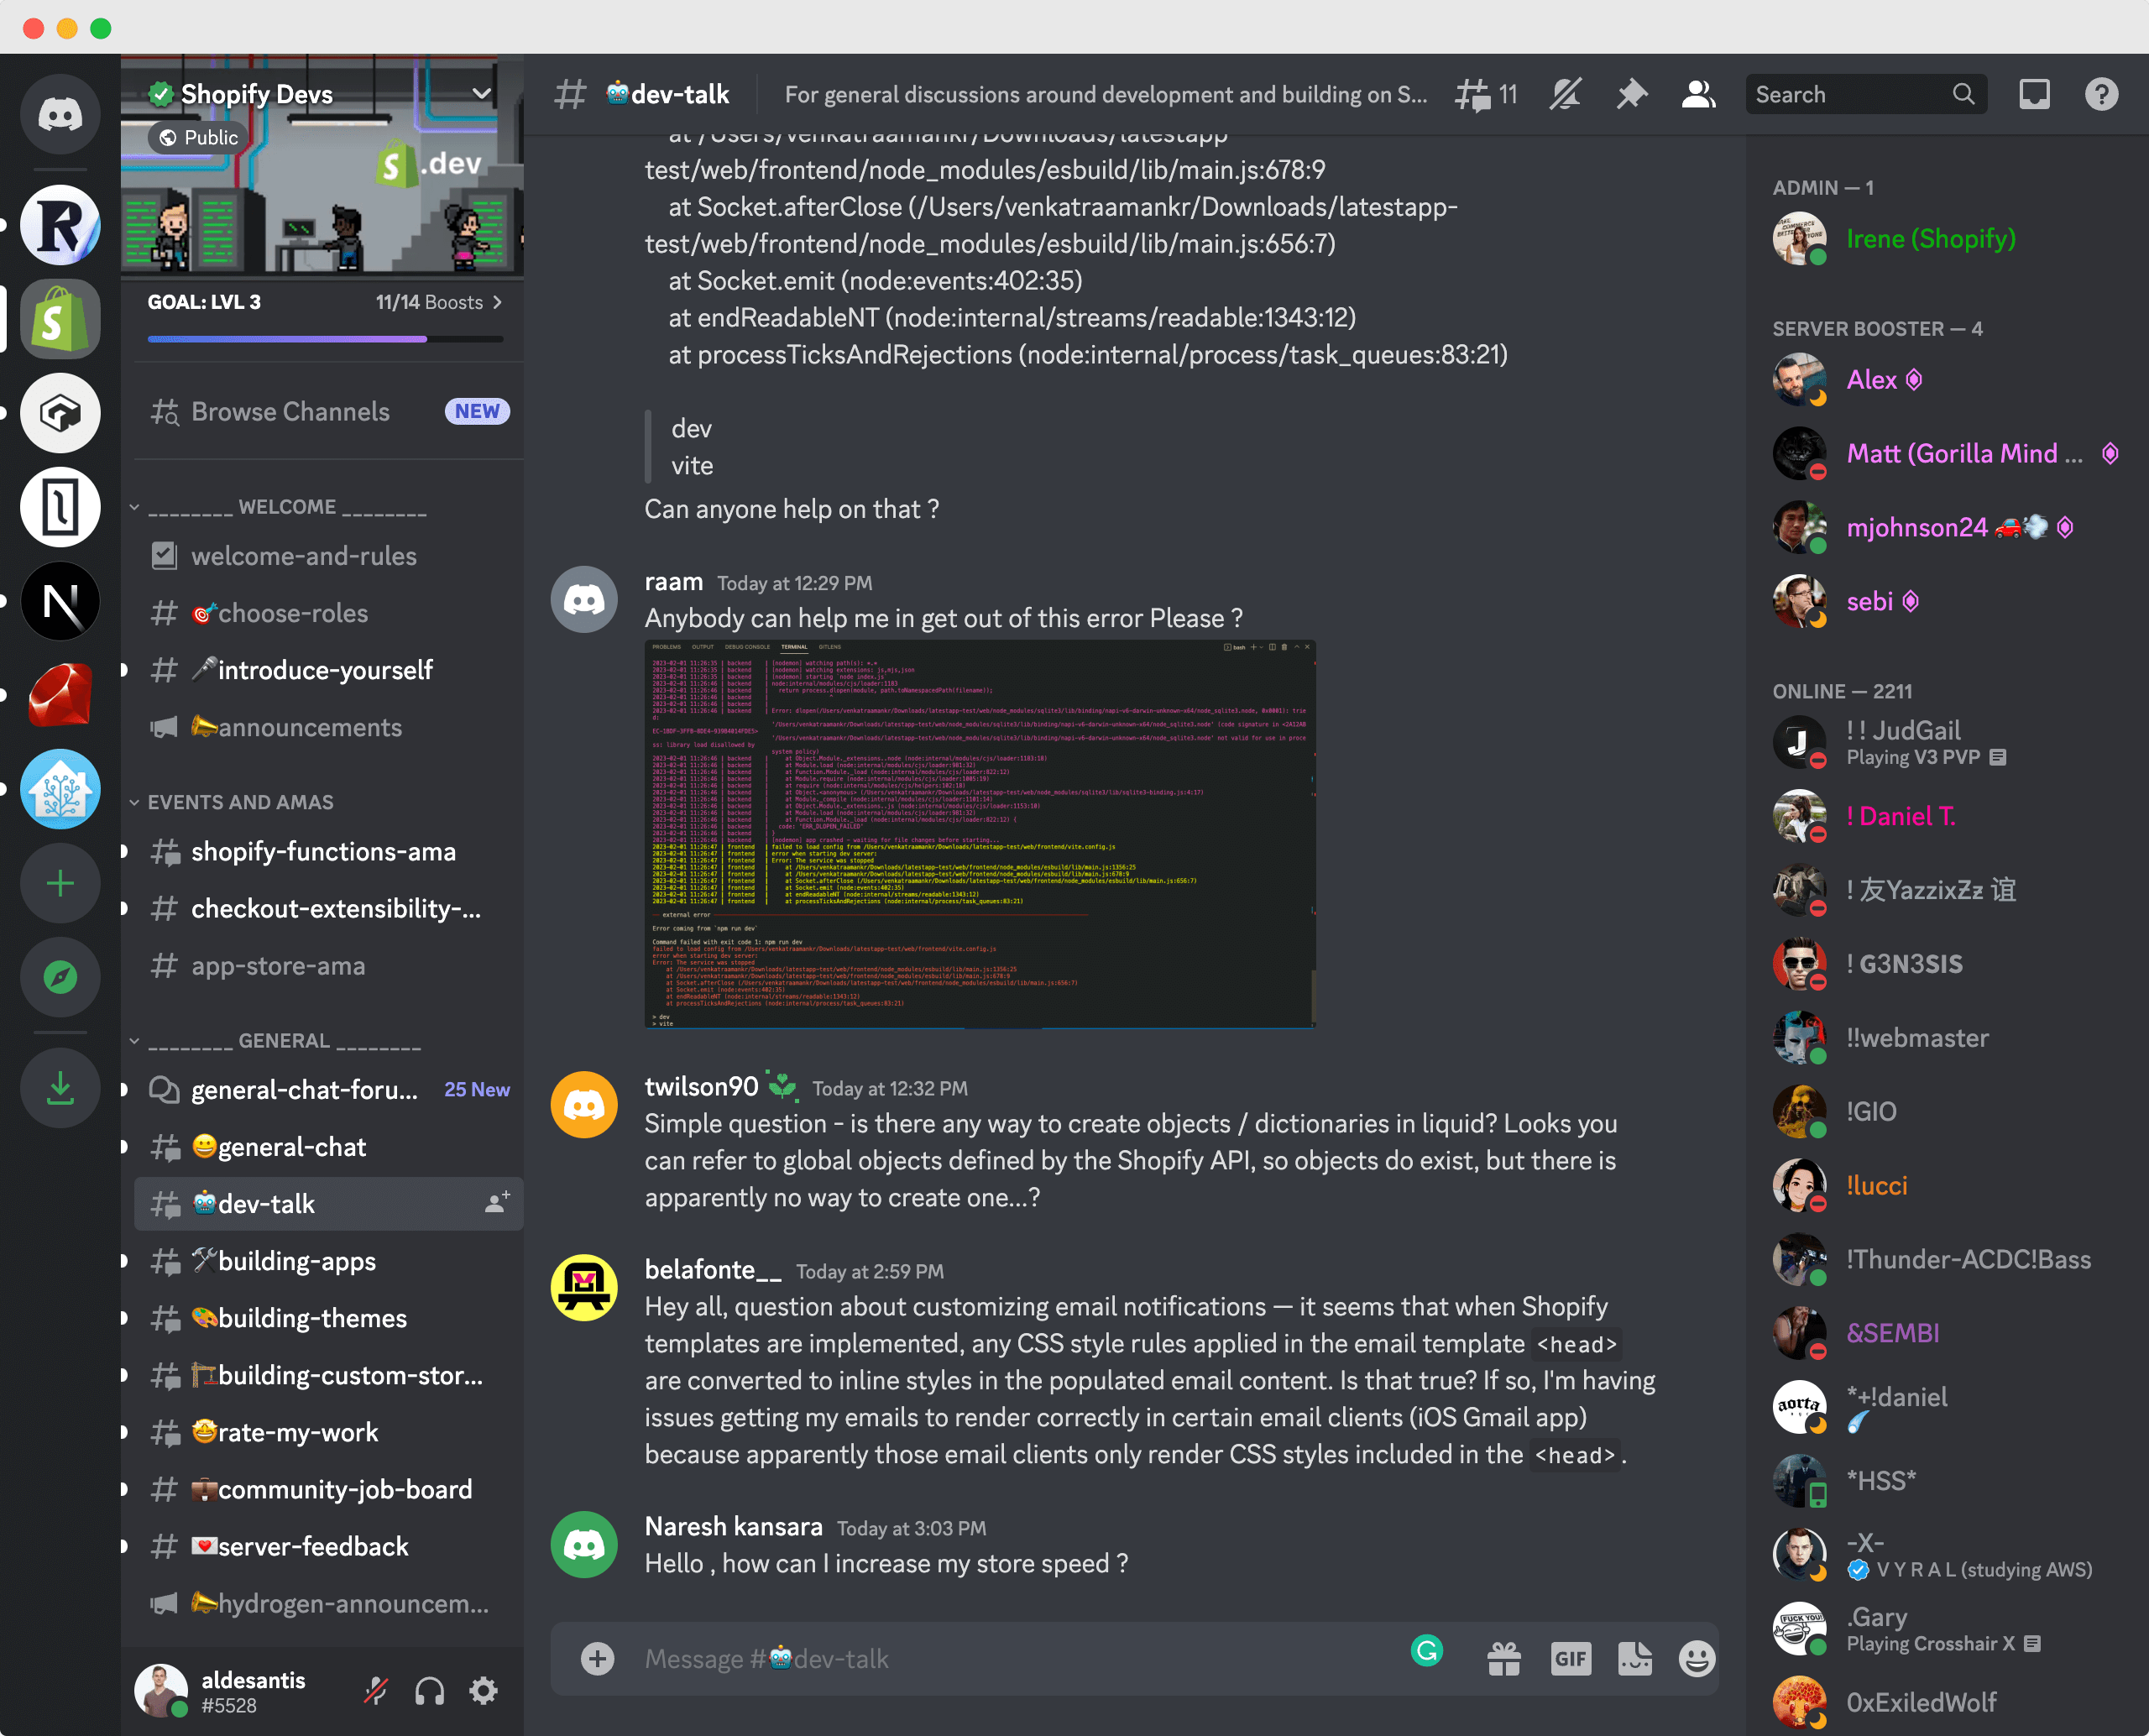This screenshot has width=2149, height=1736.
Task: Open the emoji picker
Action: (1697, 1659)
